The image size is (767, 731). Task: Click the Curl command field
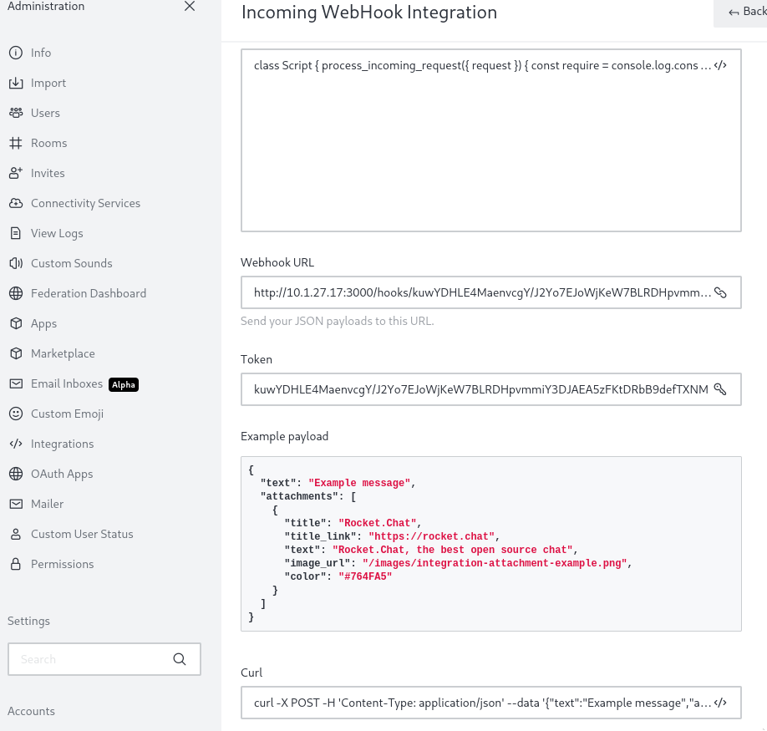pyautogui.click(x=491, y=703)
